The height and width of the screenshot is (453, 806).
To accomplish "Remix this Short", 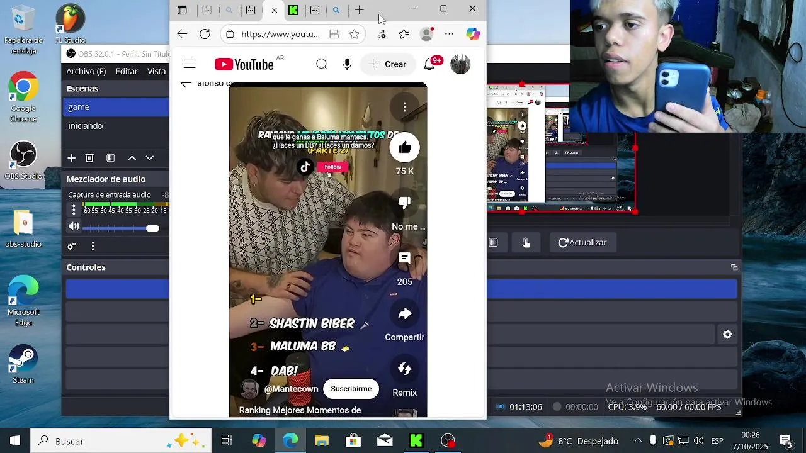I will coord(405,369).
